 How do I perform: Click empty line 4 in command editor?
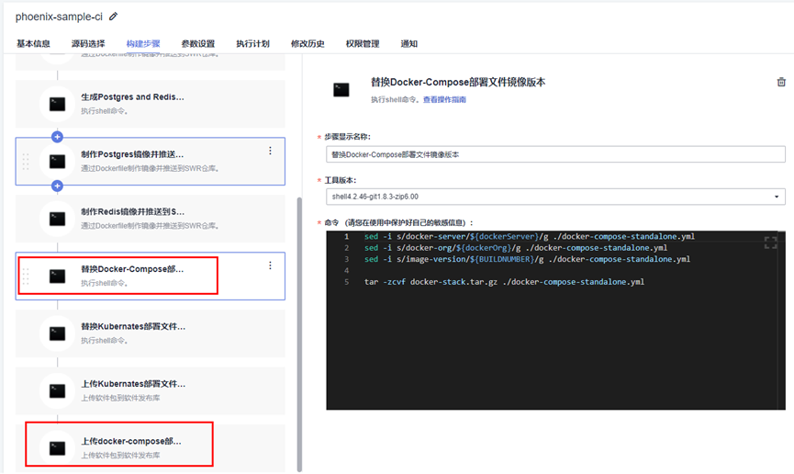pos(555,271)
